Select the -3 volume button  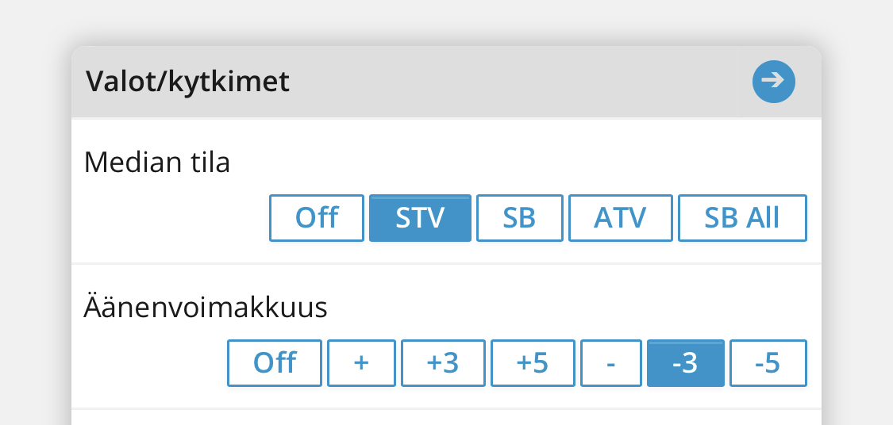[x=685, y=363]
